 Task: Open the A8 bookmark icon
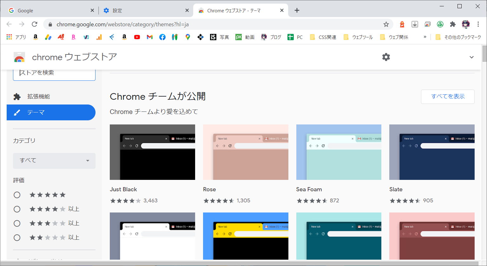[x=61, y=37]
